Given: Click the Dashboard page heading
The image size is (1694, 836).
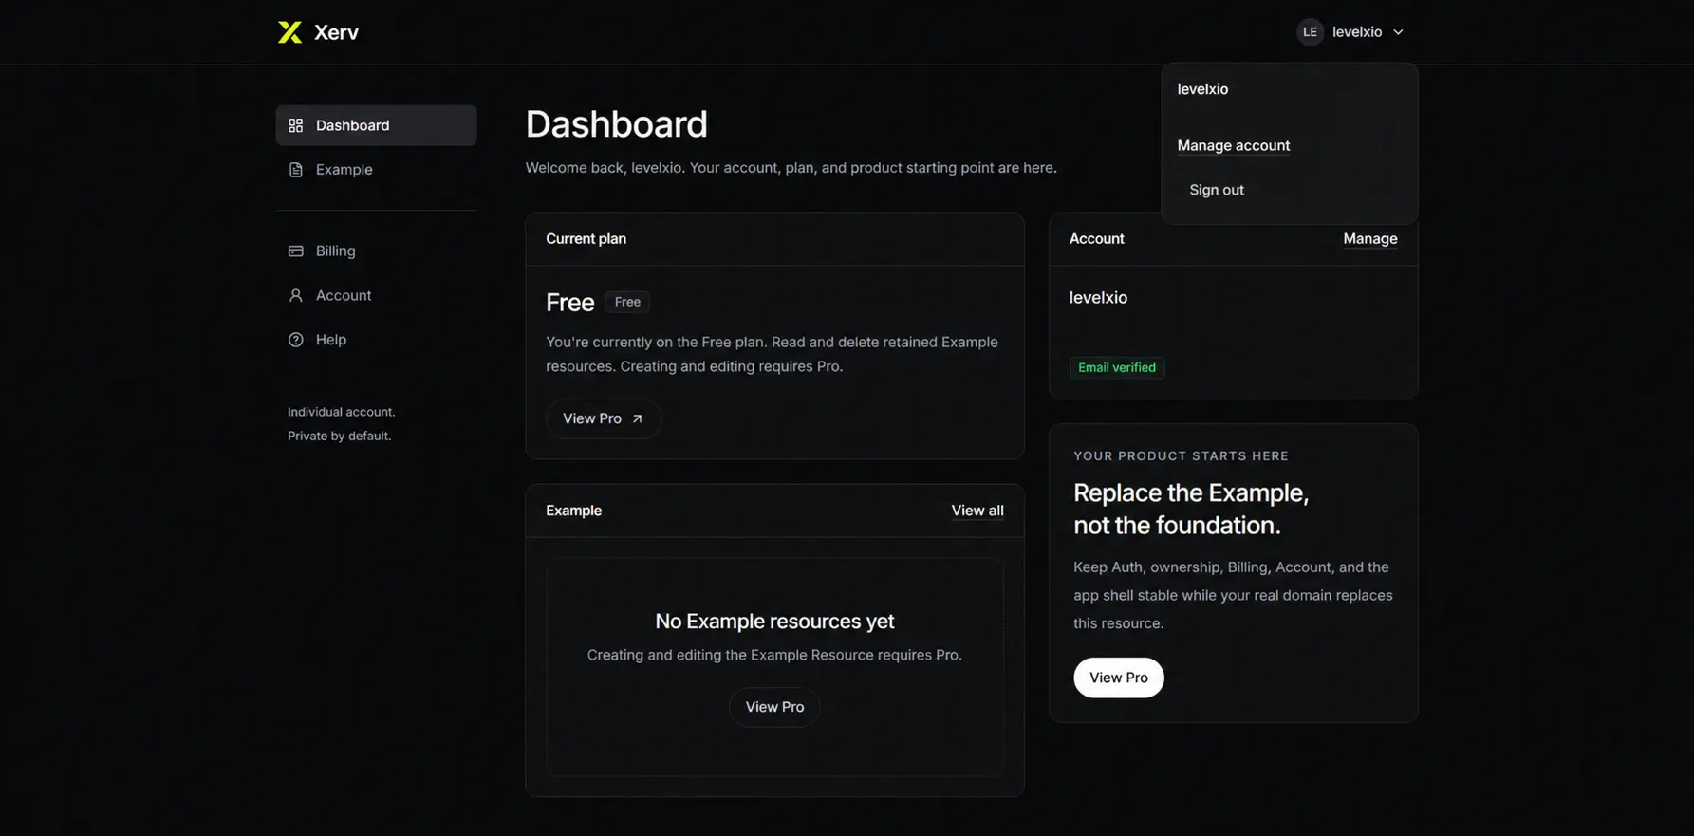Looking at the screenshot, I should click(x=617, y=124).
